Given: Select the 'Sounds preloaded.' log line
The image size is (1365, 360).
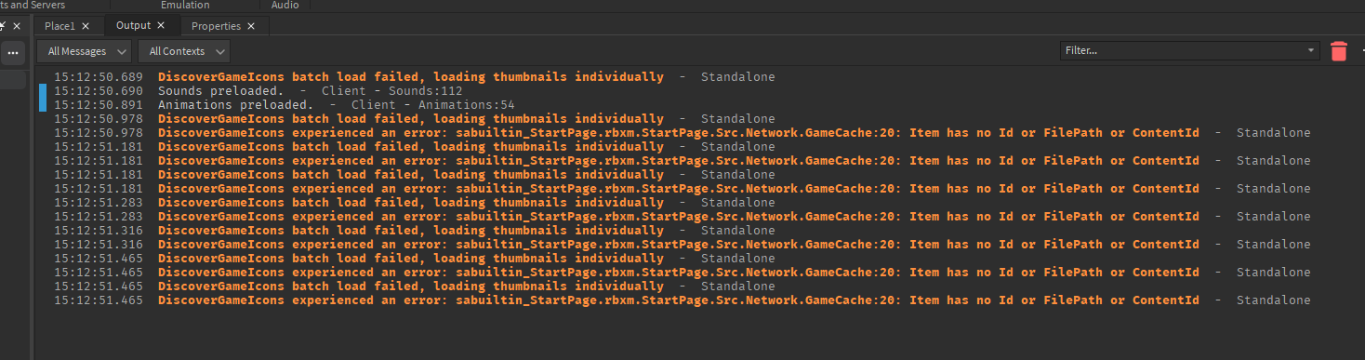Looking at the screenshot, I should (x=258, y=91).
